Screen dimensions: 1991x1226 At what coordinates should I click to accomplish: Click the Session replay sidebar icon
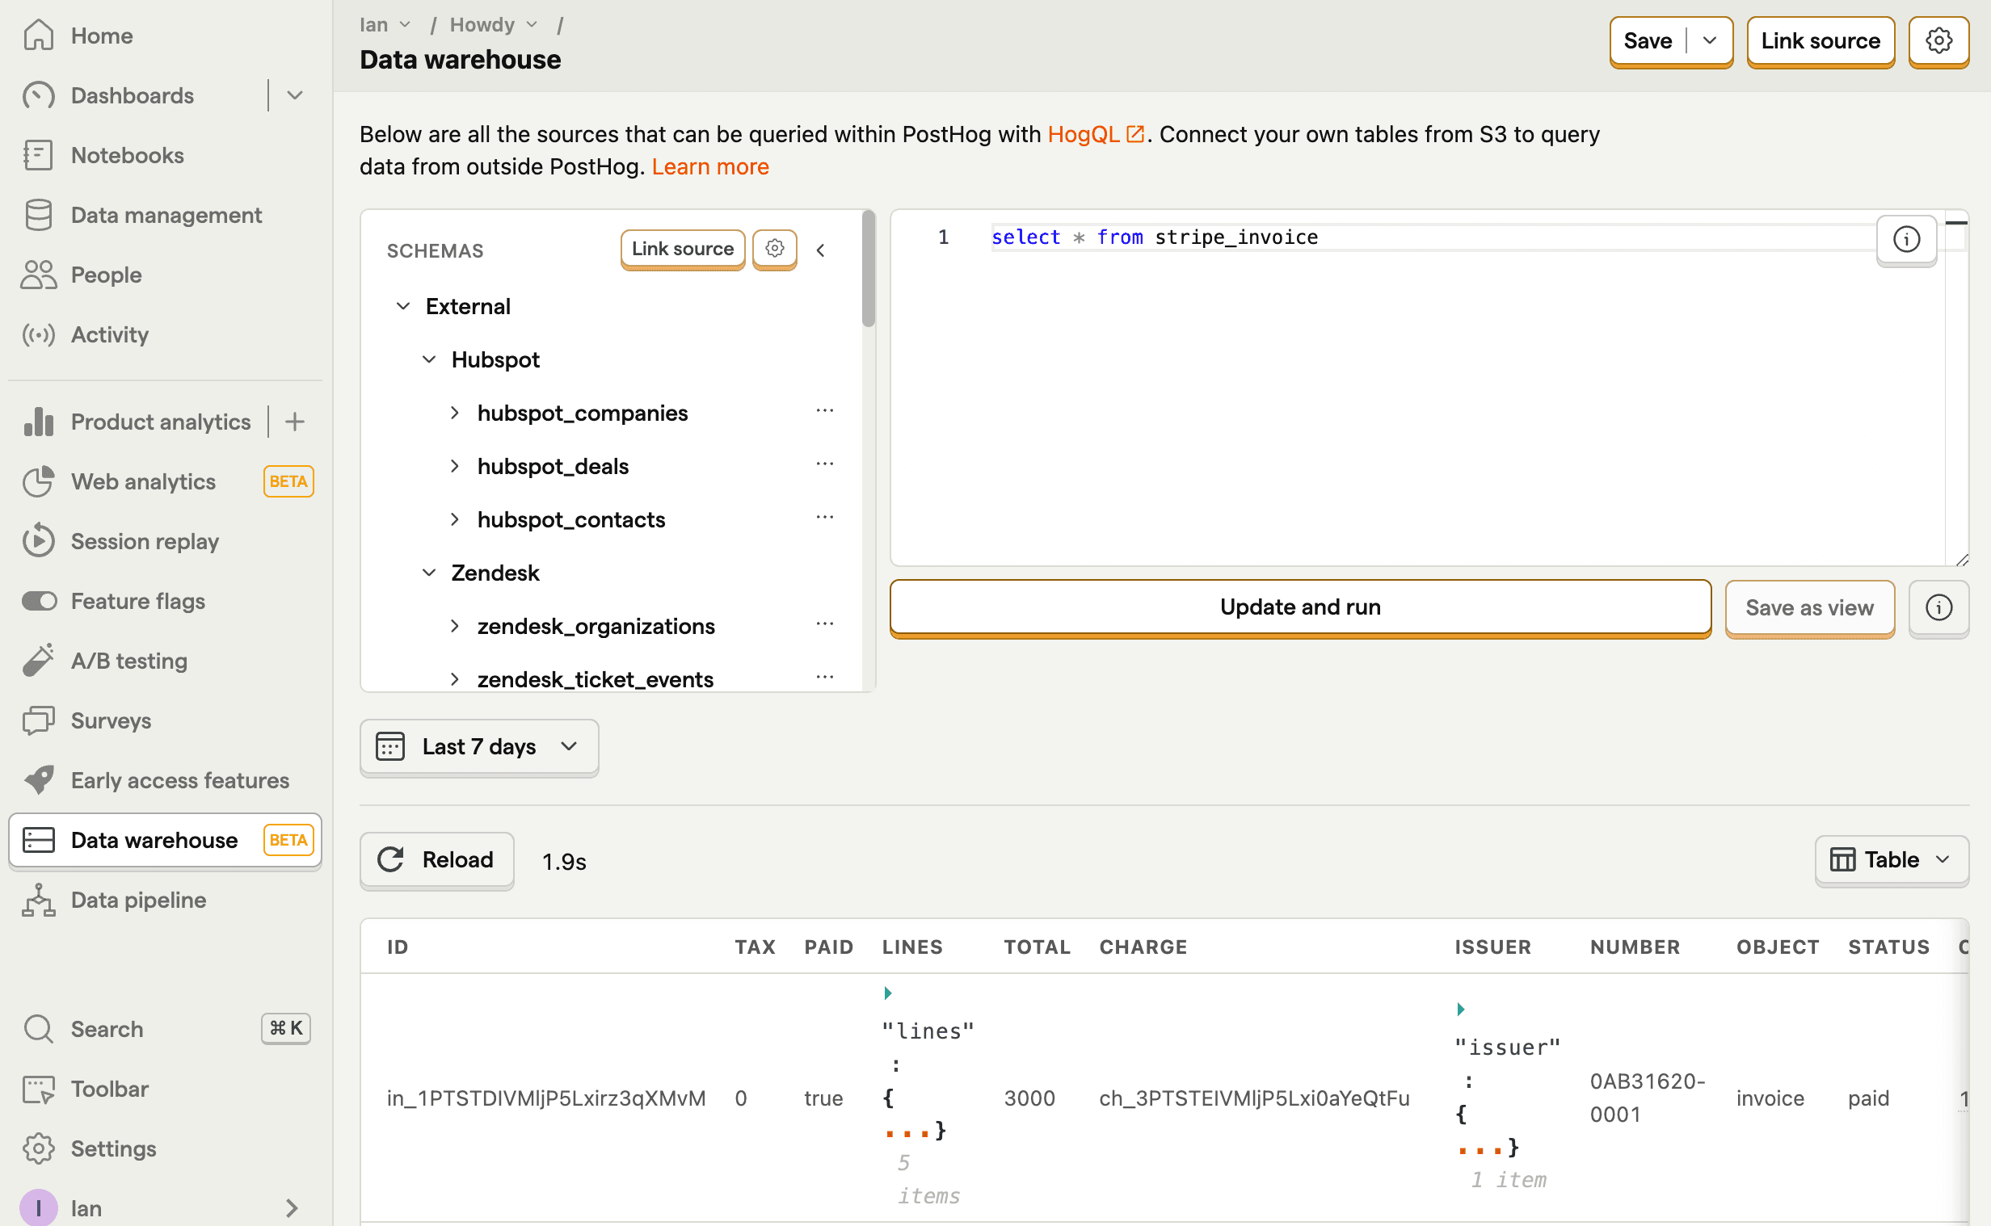[x=39, y=540]
